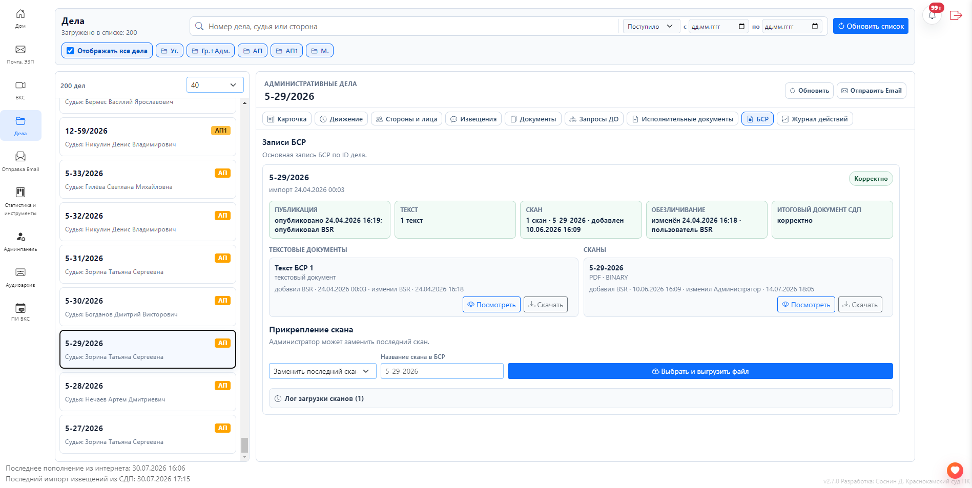Open the 40 items per page dropdown

coord(215,85)
